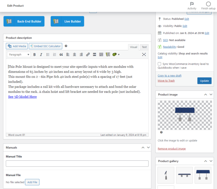Click the Manual Title input field
Image resolution: width=217 pixels, height=189 pixels.
[77, 164]
